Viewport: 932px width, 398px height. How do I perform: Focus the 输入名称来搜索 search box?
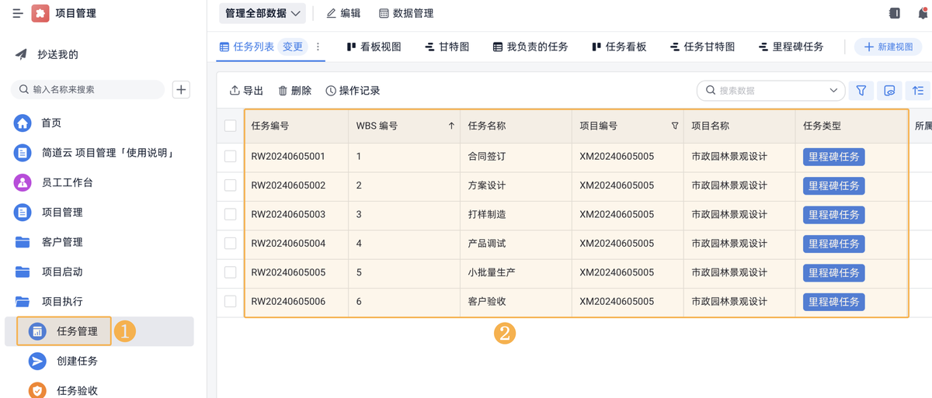click(x=88, y=90)
